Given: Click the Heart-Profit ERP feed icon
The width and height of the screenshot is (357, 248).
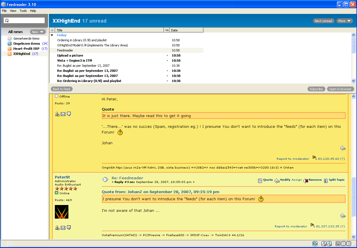Looking at the screenshot, I should [x=10, y=49].
